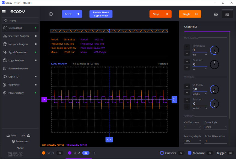Open Cursors settings menu
236x159 pixels.
(x=181, y=153)
